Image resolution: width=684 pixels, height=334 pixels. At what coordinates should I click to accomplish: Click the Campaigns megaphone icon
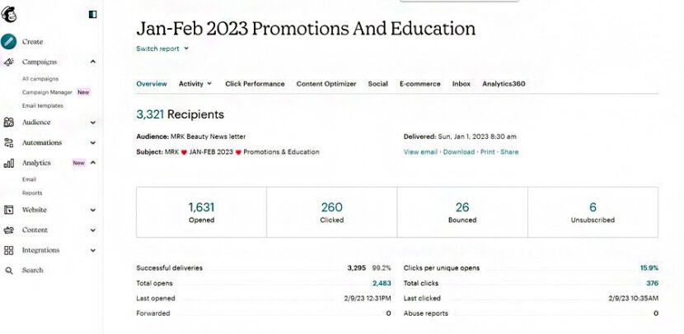point(9,62)
